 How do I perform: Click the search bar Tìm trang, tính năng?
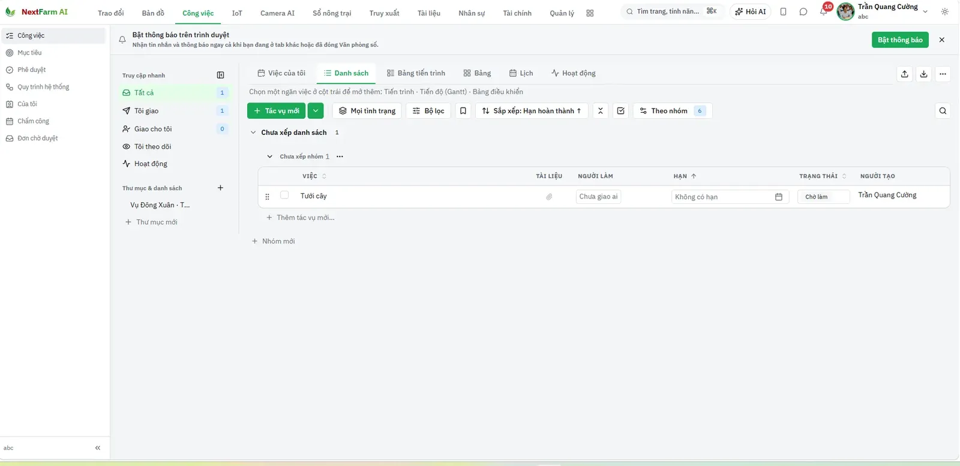(x=671, y=11)
